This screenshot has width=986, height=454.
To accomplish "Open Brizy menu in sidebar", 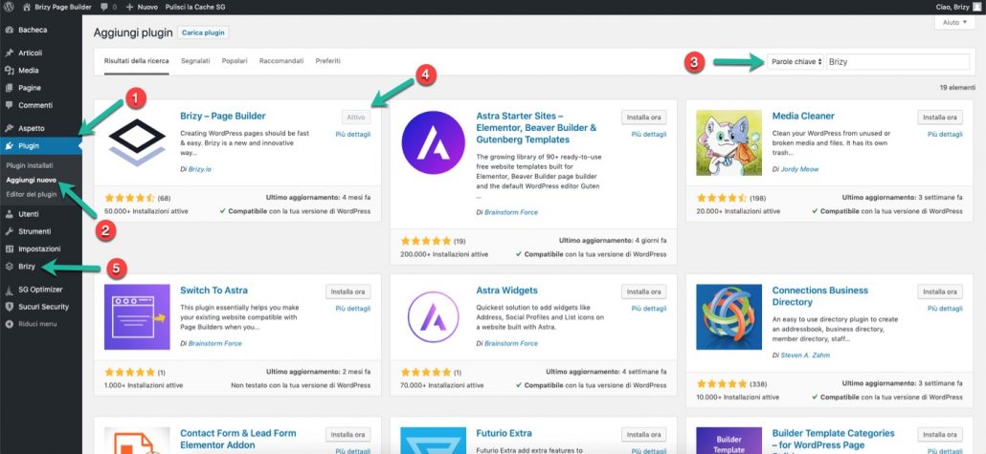I will click(x=27, y=267).
